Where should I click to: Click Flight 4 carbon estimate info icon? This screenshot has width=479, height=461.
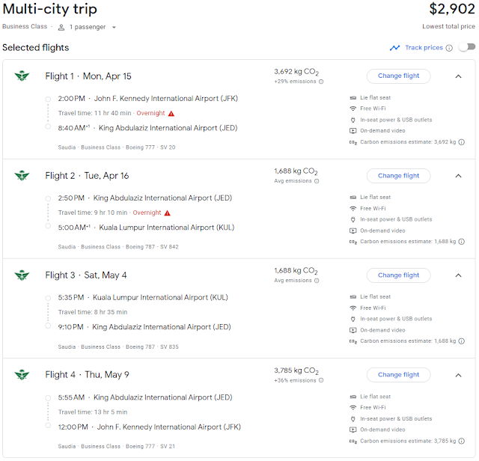461,440
